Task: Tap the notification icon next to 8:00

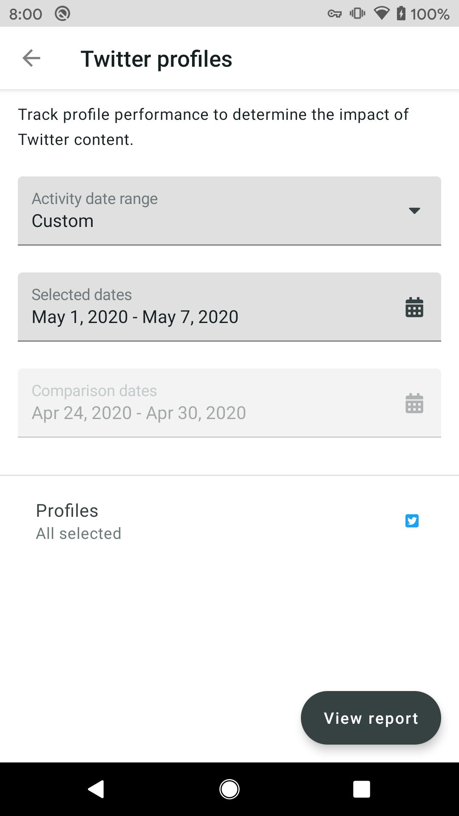Action: [62, 14]
